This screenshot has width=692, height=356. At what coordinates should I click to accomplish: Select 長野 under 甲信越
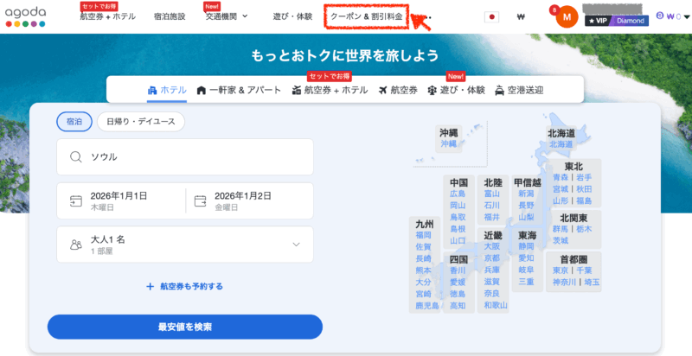pos(526,206)
